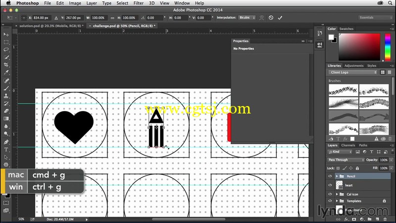Click the X position input field
This screenshot has width=396, height=223.
coord(42,18)
